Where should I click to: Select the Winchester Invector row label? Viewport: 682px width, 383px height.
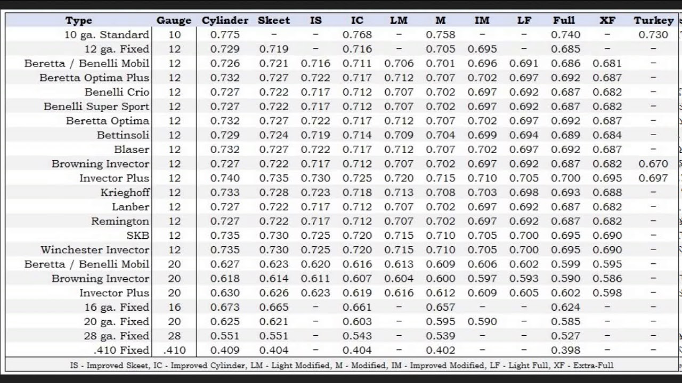click(x=95, y=250)
